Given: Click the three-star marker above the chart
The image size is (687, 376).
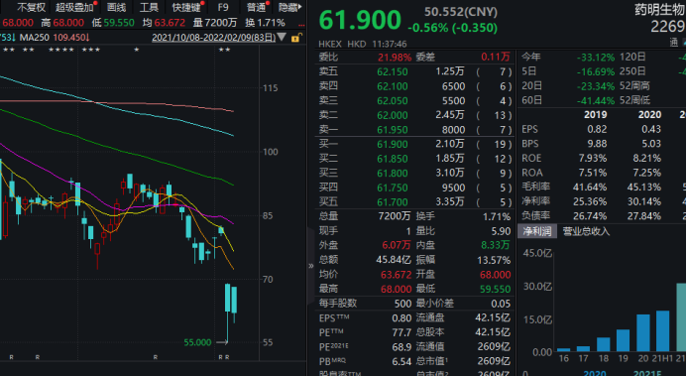Looking at the screenshot, I should (91, 50).
